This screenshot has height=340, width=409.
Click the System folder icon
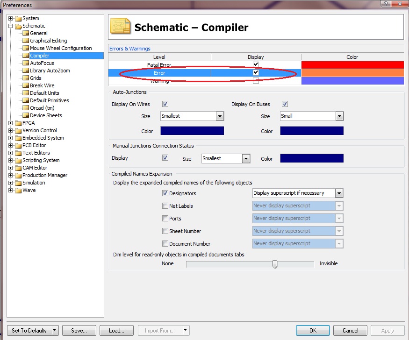click(x=18, y=19)
